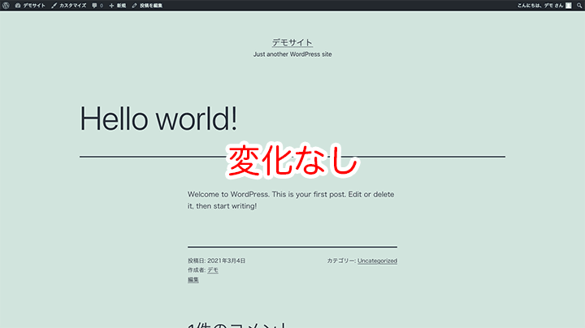Screen dimensions: 585x328
Task: Open the こんにちは、デモ さん account menu
Action: pos(544,5)
